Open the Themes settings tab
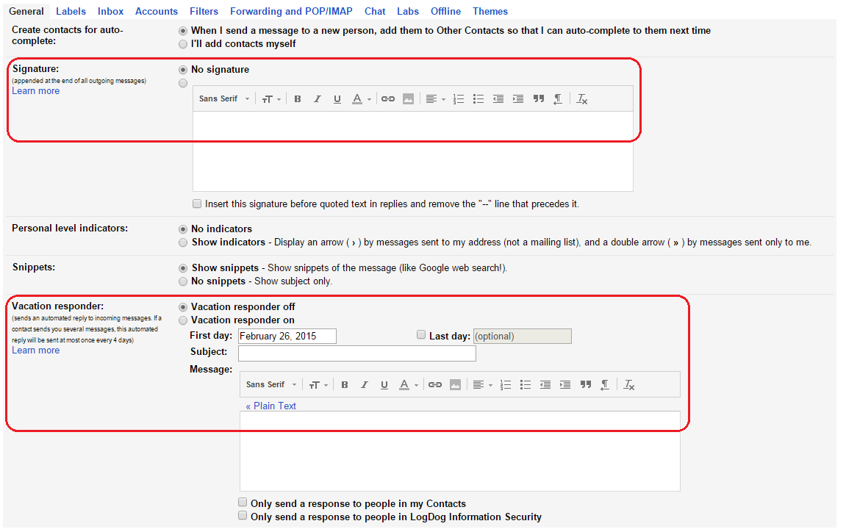Screen dimensions: 846x532 pos(490,11)
